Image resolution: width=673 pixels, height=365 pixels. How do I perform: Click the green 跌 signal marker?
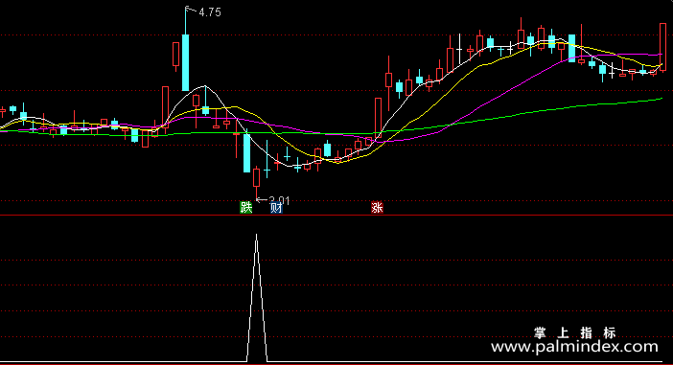click(246, 208)
